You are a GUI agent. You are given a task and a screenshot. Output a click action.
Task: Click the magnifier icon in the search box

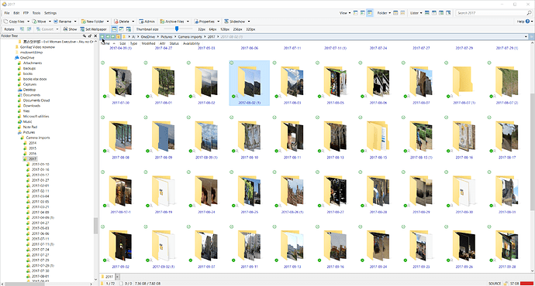point(530,13)
